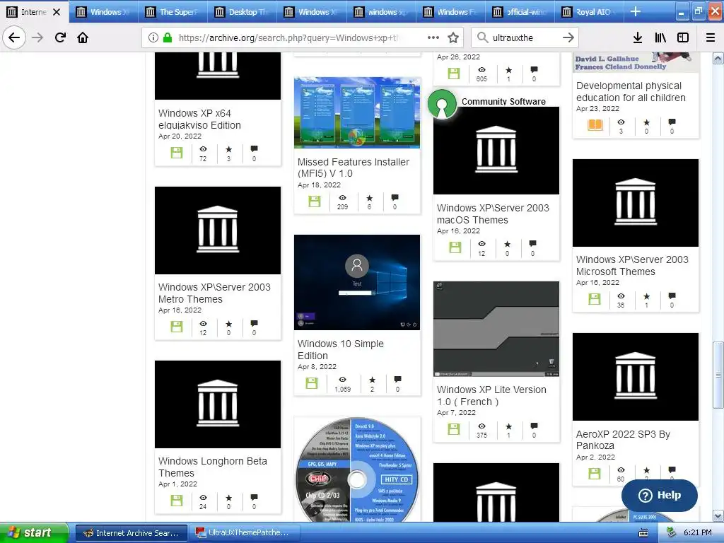Switch to The SuperF tab
Screen dimensions: 724x543
coord(173,11)
